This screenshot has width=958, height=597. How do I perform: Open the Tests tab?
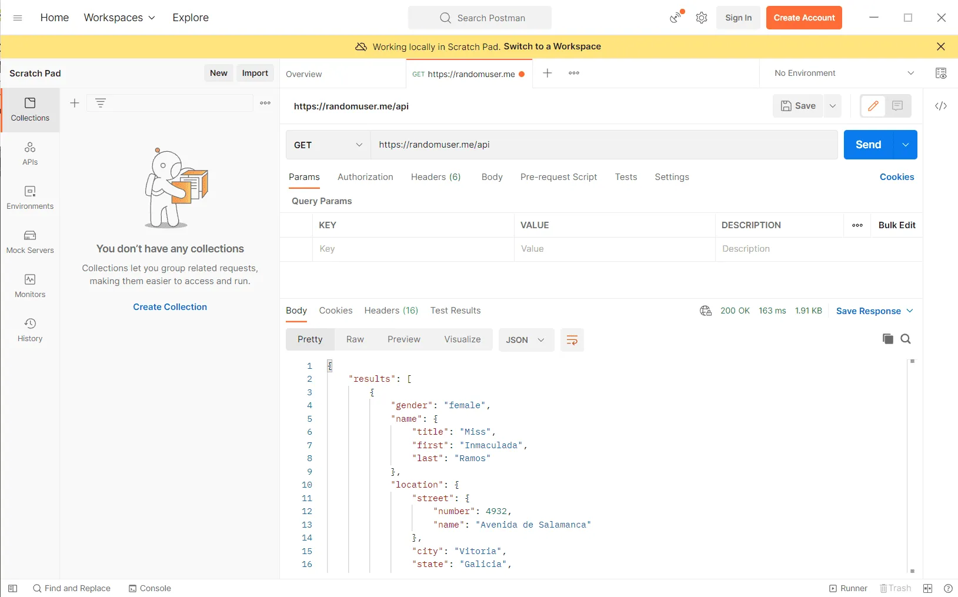point(626,177)
